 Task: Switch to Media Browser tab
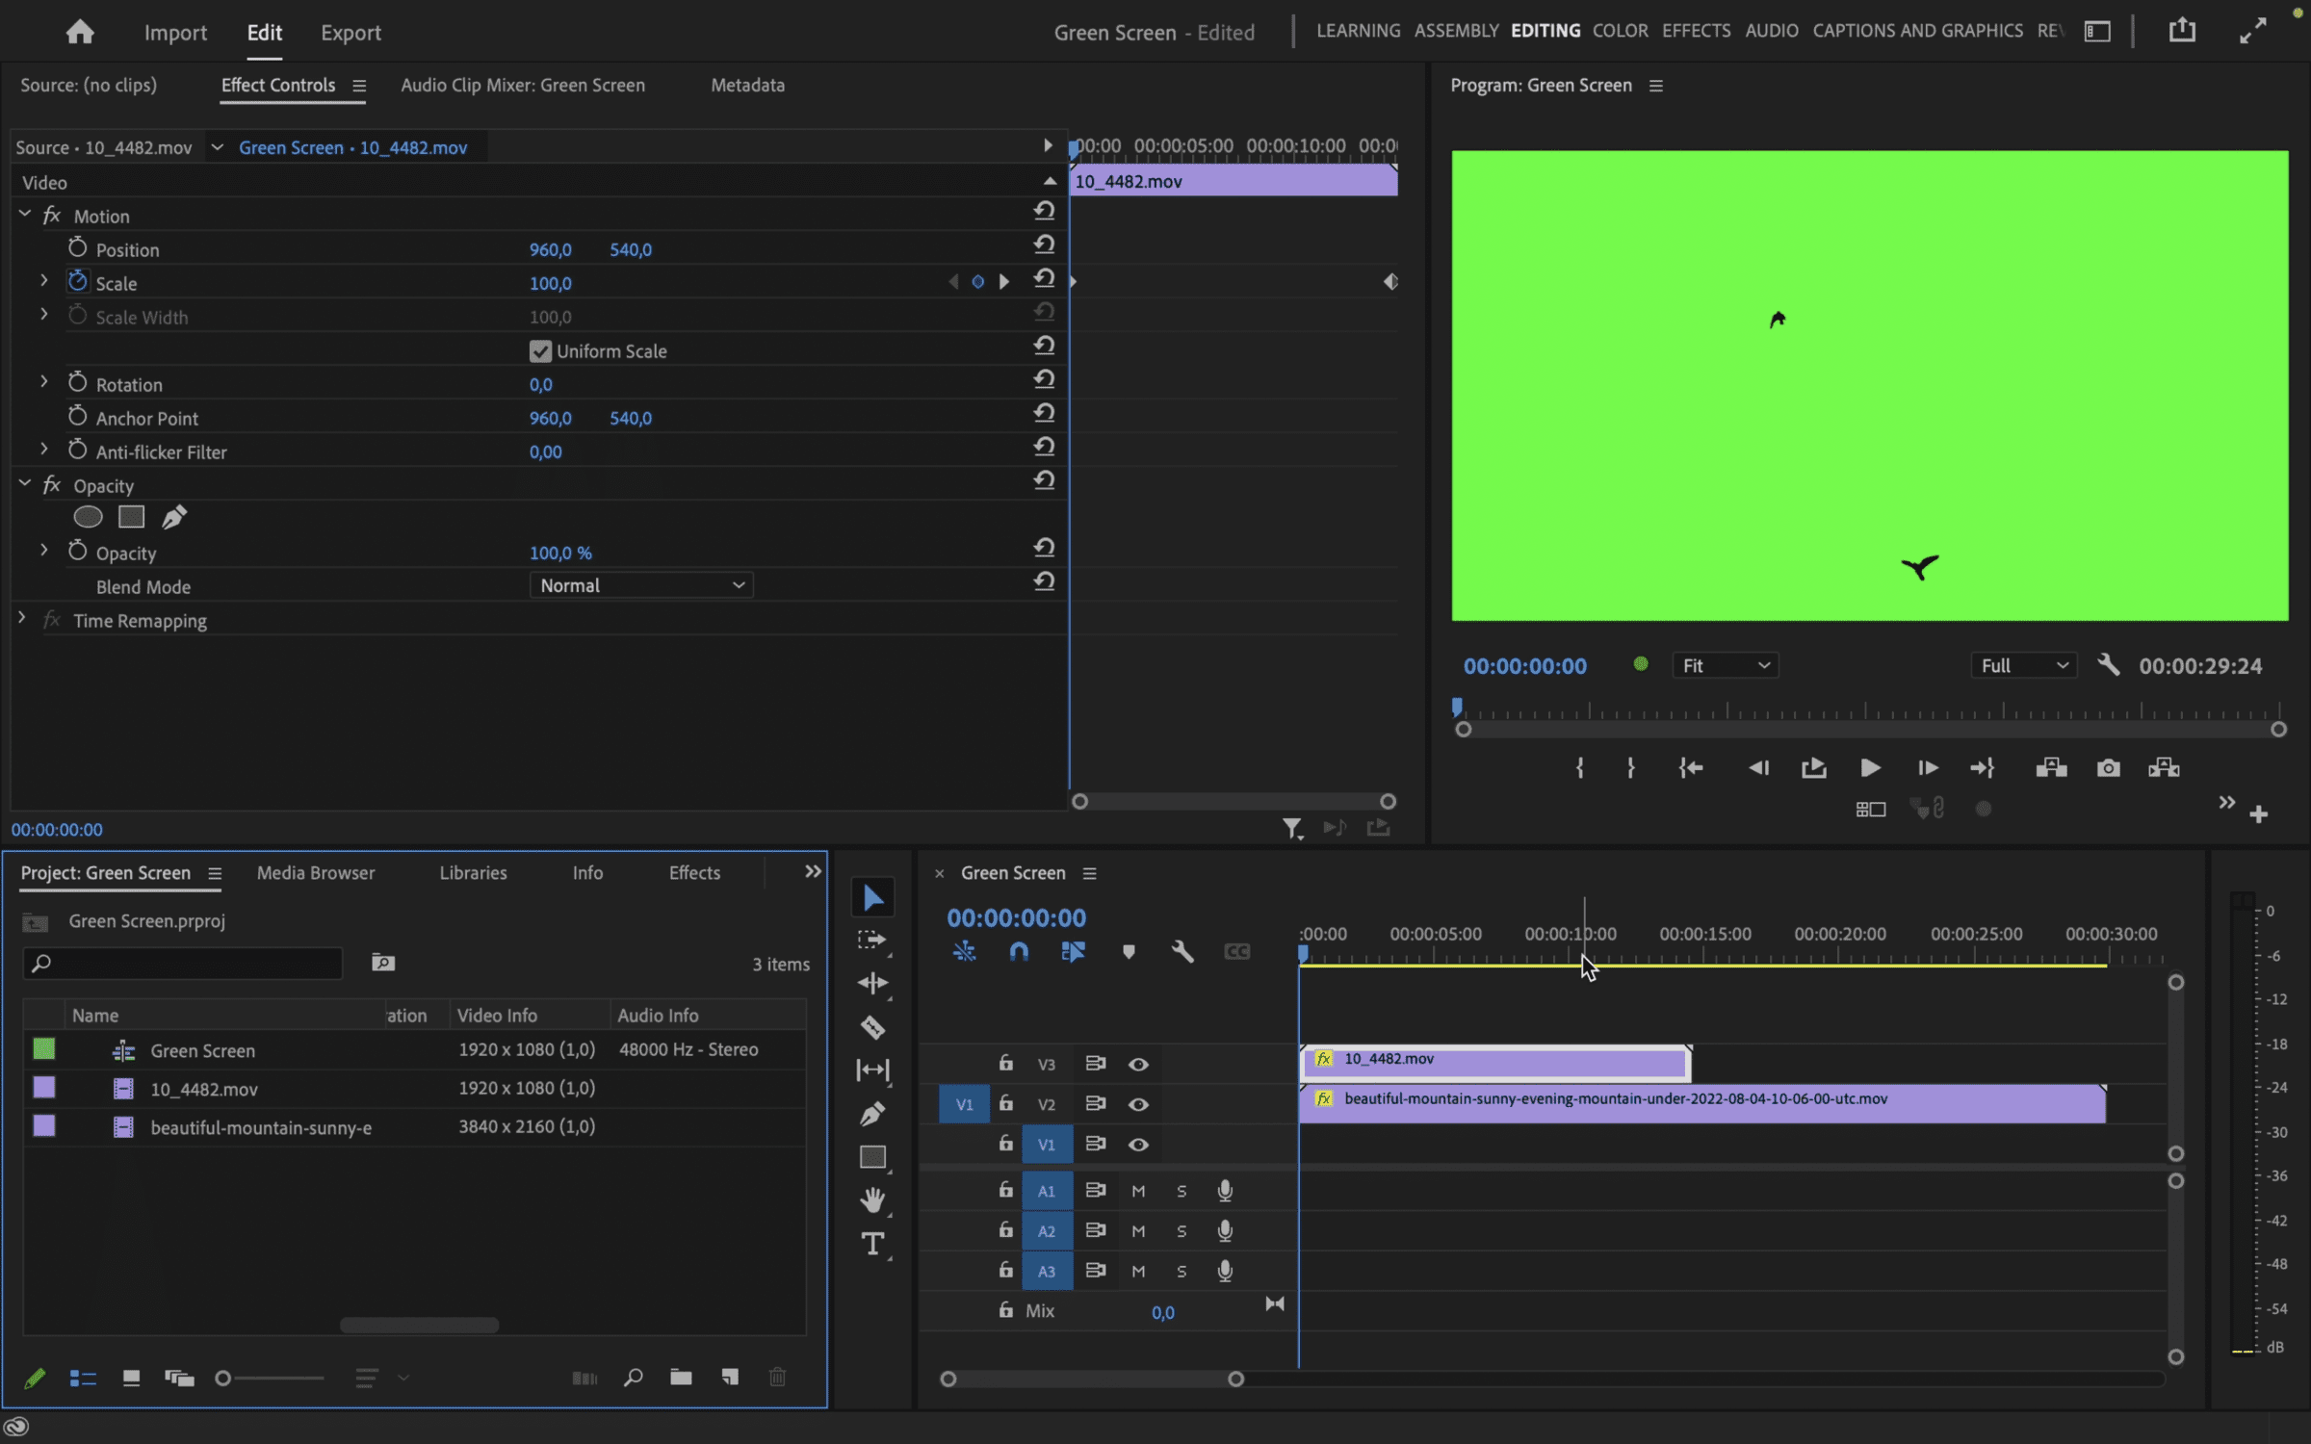pyautogui.click(x=315, y=872)
